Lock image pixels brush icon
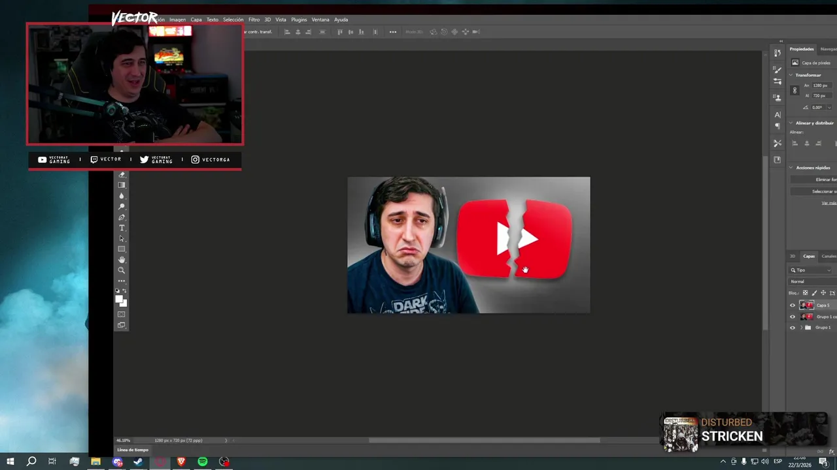This screenshot has width=837, height=470. [814, 292]
